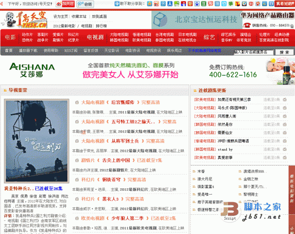Select 经典动漫 category

[x=282, y=34]
